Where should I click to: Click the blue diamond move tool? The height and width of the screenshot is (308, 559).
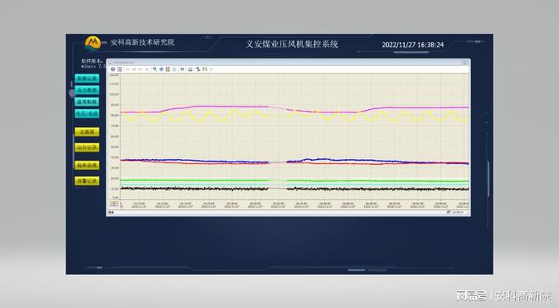161,69
